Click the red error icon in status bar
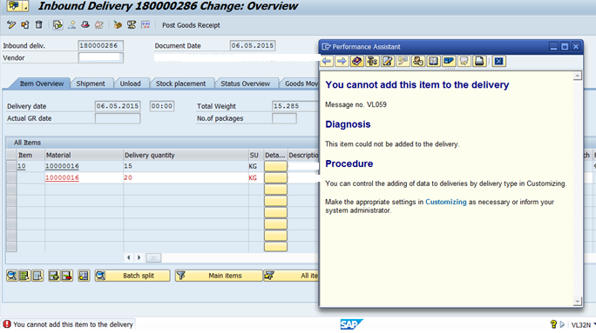This screenshot has width=596, height=333. [7, 324]
